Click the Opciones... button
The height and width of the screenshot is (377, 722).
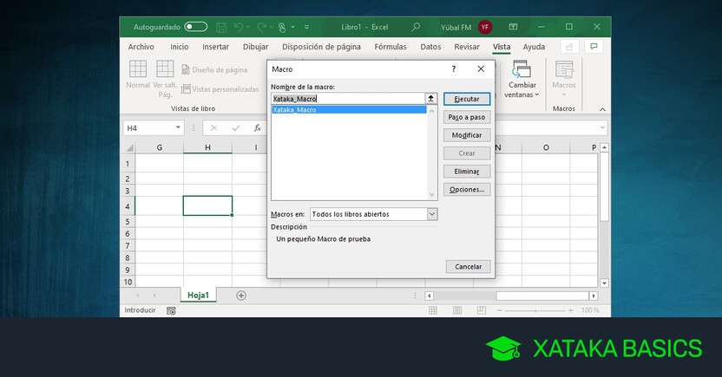pos(467,190)
